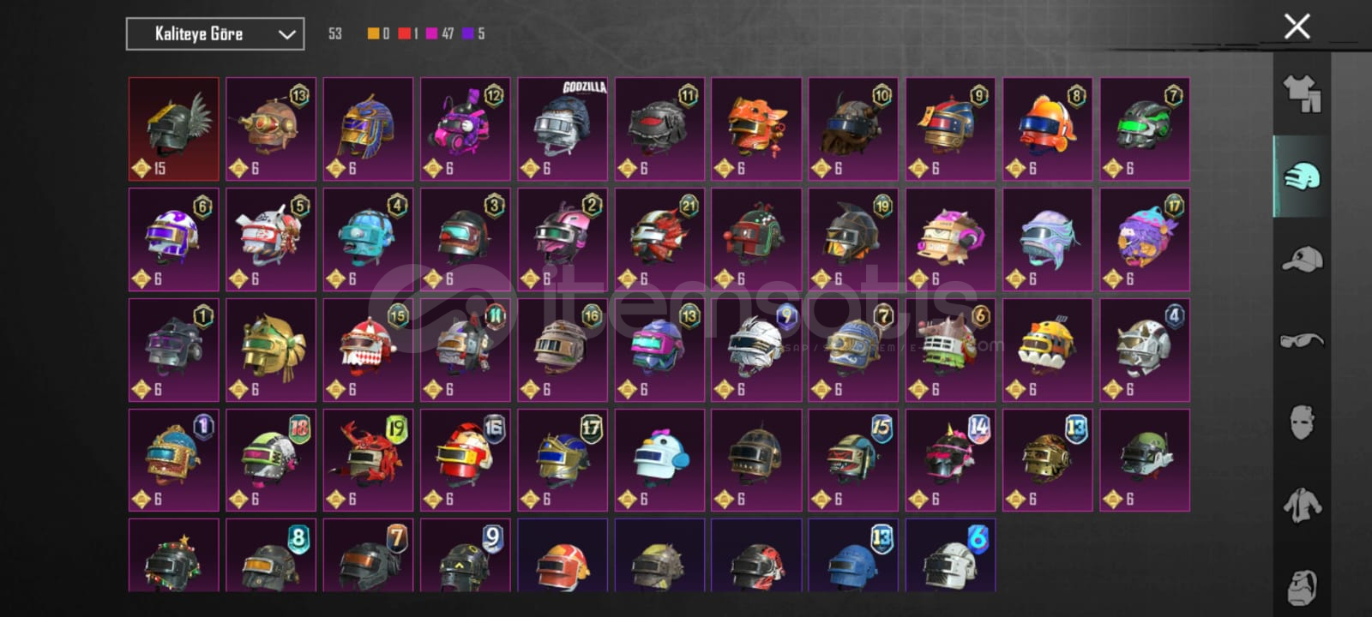Select the Godzilla helmet skin
1372x617 pixels.
click(x=563, y=129)
